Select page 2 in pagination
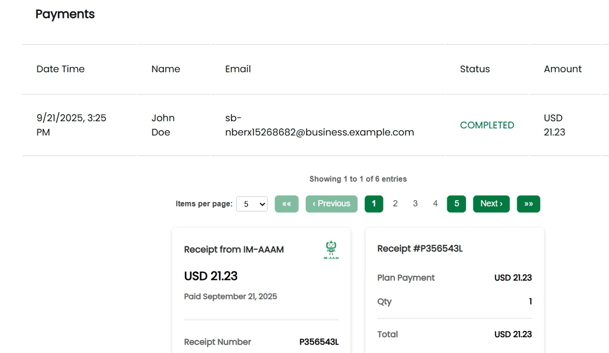 (x=395, y=203)
